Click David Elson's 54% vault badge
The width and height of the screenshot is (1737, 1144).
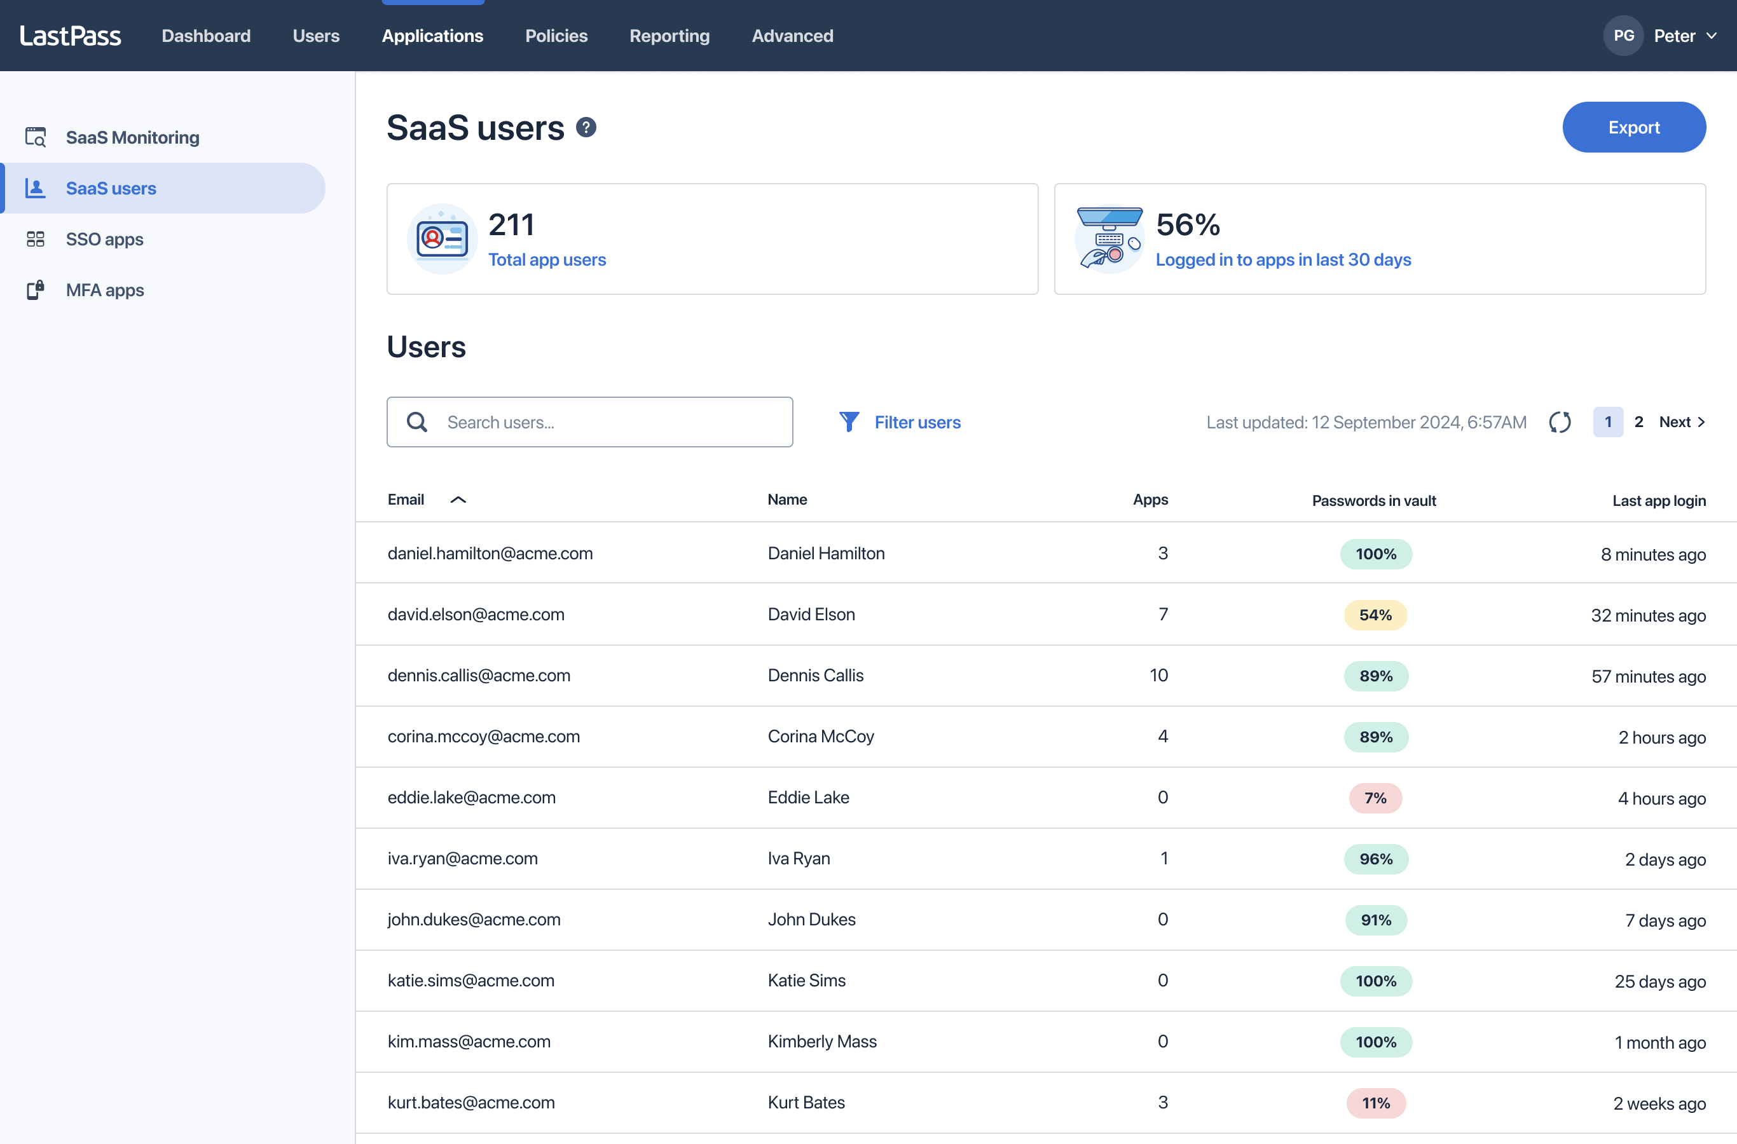pos(1375,615)
